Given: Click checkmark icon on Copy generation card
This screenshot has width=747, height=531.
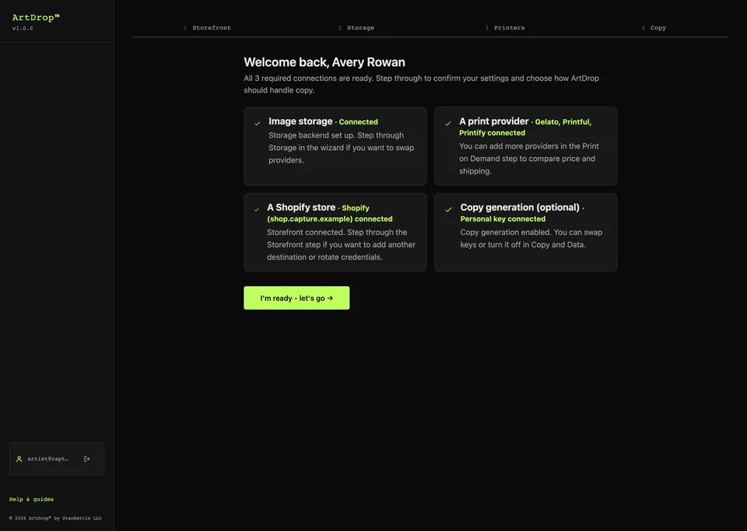Looking at the screenshot, I should (448, 209).
